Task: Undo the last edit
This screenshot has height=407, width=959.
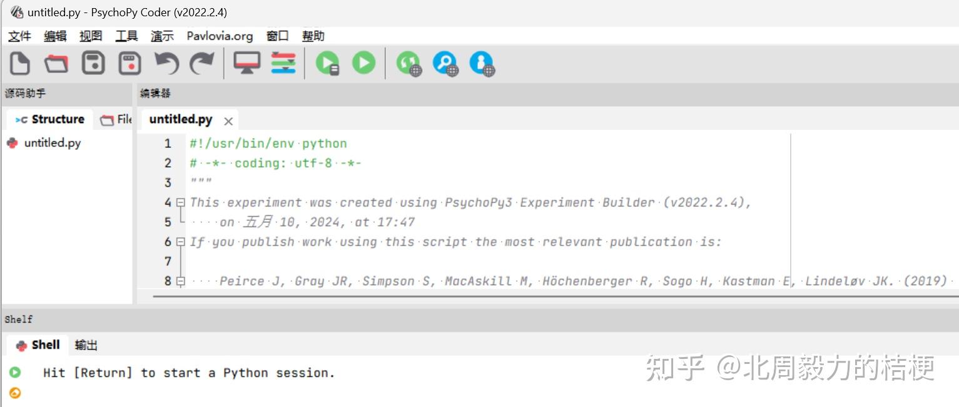Action: [166, 62]
